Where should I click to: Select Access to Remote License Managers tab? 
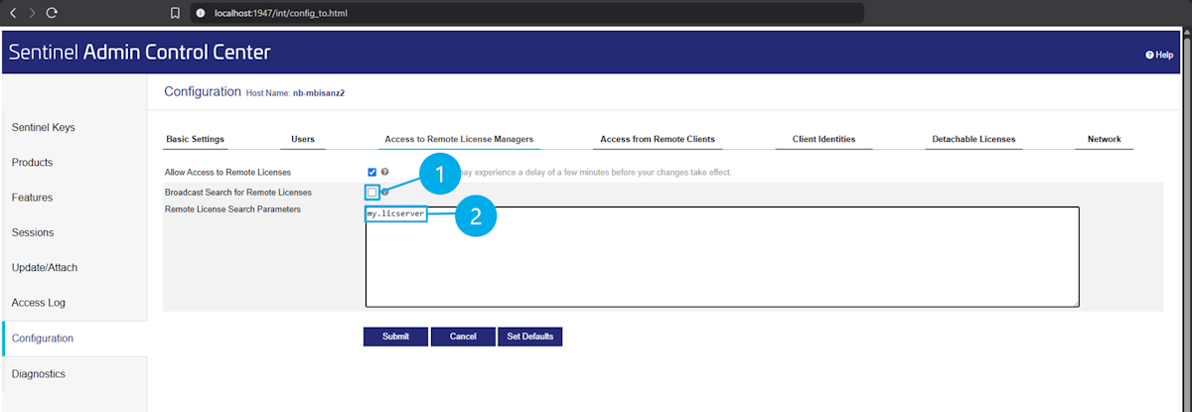(x=459, y=139)
